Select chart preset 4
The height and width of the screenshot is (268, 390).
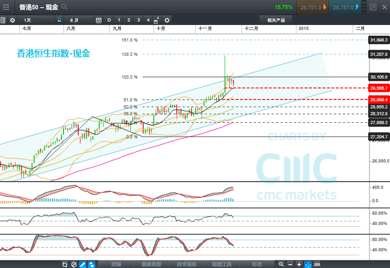coord(148,20)
